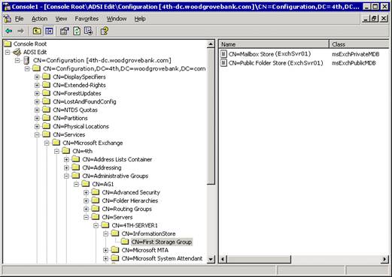Restore the inner MDI child window

374,19
